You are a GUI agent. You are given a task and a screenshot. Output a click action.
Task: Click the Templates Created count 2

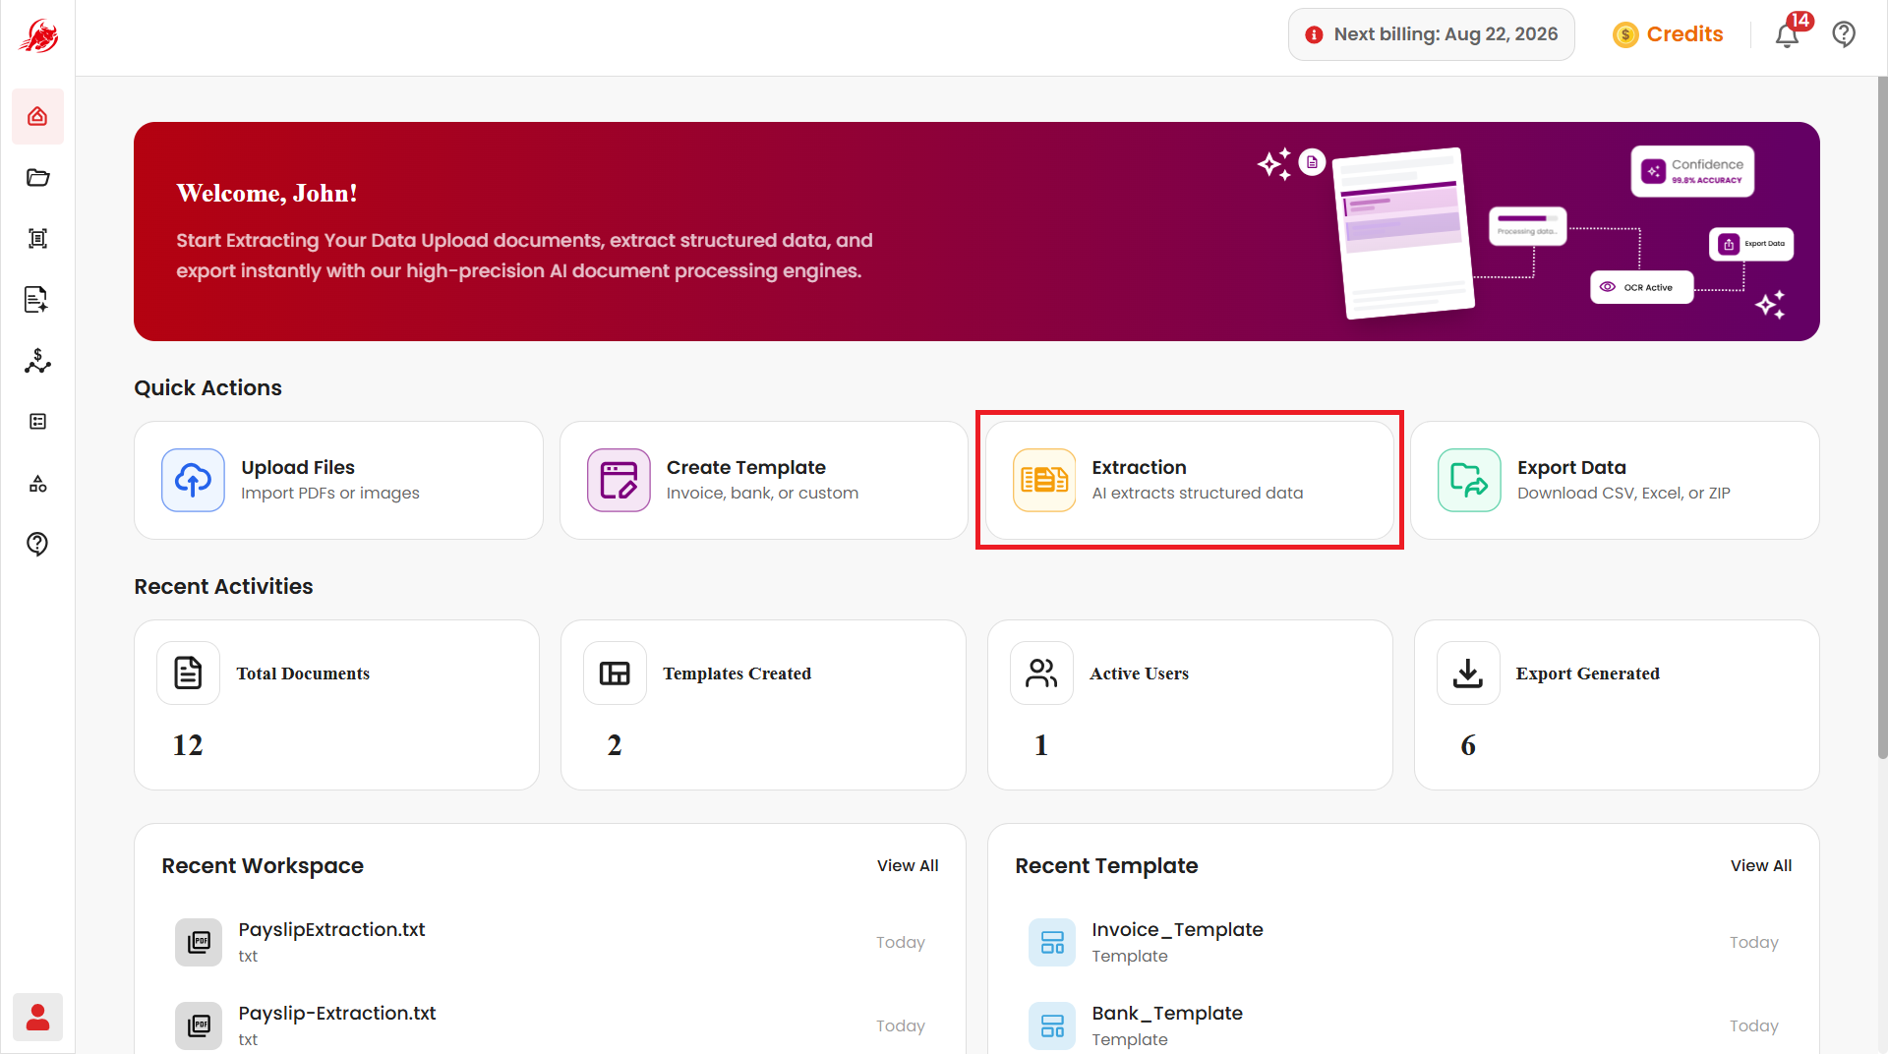coord(615,745)
